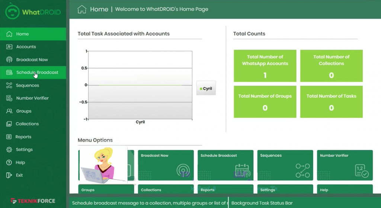Image resolution: width=381 pixels, height=208 pixels.
Task: Click Welcome to WhatDROID's Home Page text
Action: 161,9
